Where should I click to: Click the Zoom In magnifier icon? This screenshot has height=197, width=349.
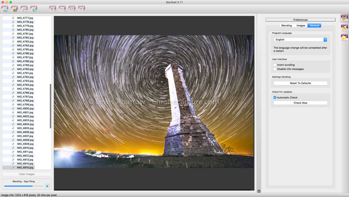pyautogui.click(x=53, y=9)
